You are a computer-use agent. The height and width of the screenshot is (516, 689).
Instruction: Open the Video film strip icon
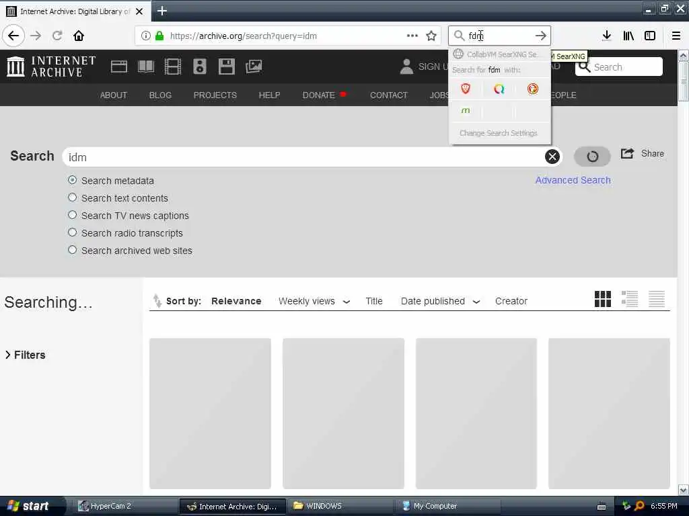[173, 67]
